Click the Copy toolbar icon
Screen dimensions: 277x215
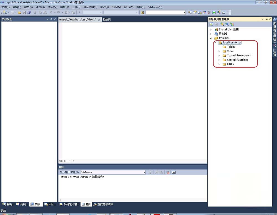(40, 12)
